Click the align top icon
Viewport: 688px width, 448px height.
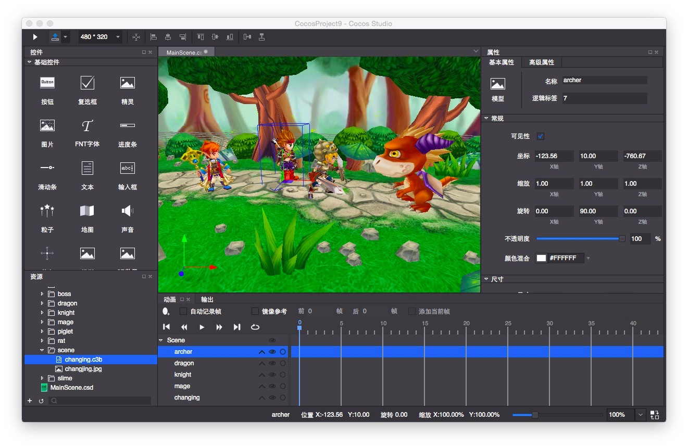(x=201, y=37)
